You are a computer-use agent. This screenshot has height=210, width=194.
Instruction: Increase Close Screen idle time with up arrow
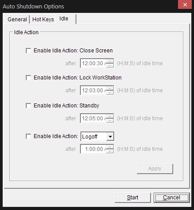[110, 61]
